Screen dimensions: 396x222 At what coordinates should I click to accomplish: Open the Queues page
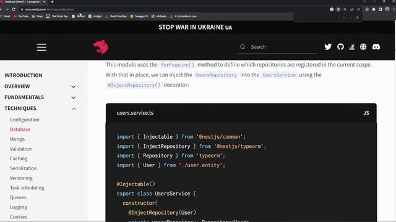click(18, 197)
